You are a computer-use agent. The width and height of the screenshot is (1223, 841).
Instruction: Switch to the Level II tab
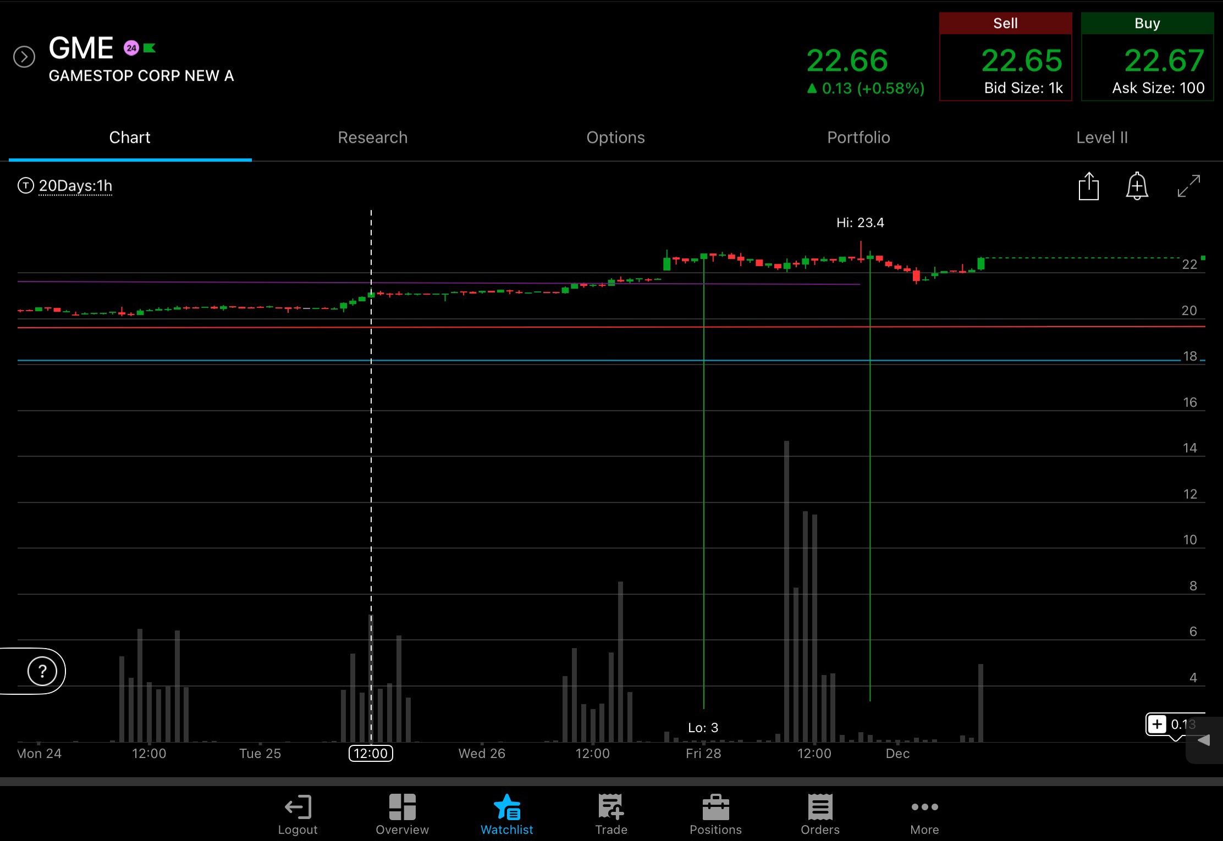[x=1101, y=137]
